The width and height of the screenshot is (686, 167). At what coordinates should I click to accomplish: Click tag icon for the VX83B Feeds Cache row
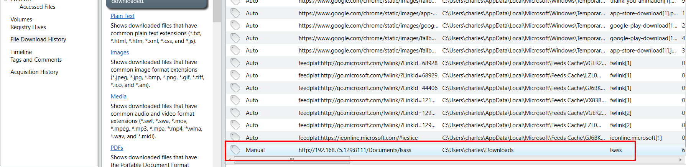235,100
